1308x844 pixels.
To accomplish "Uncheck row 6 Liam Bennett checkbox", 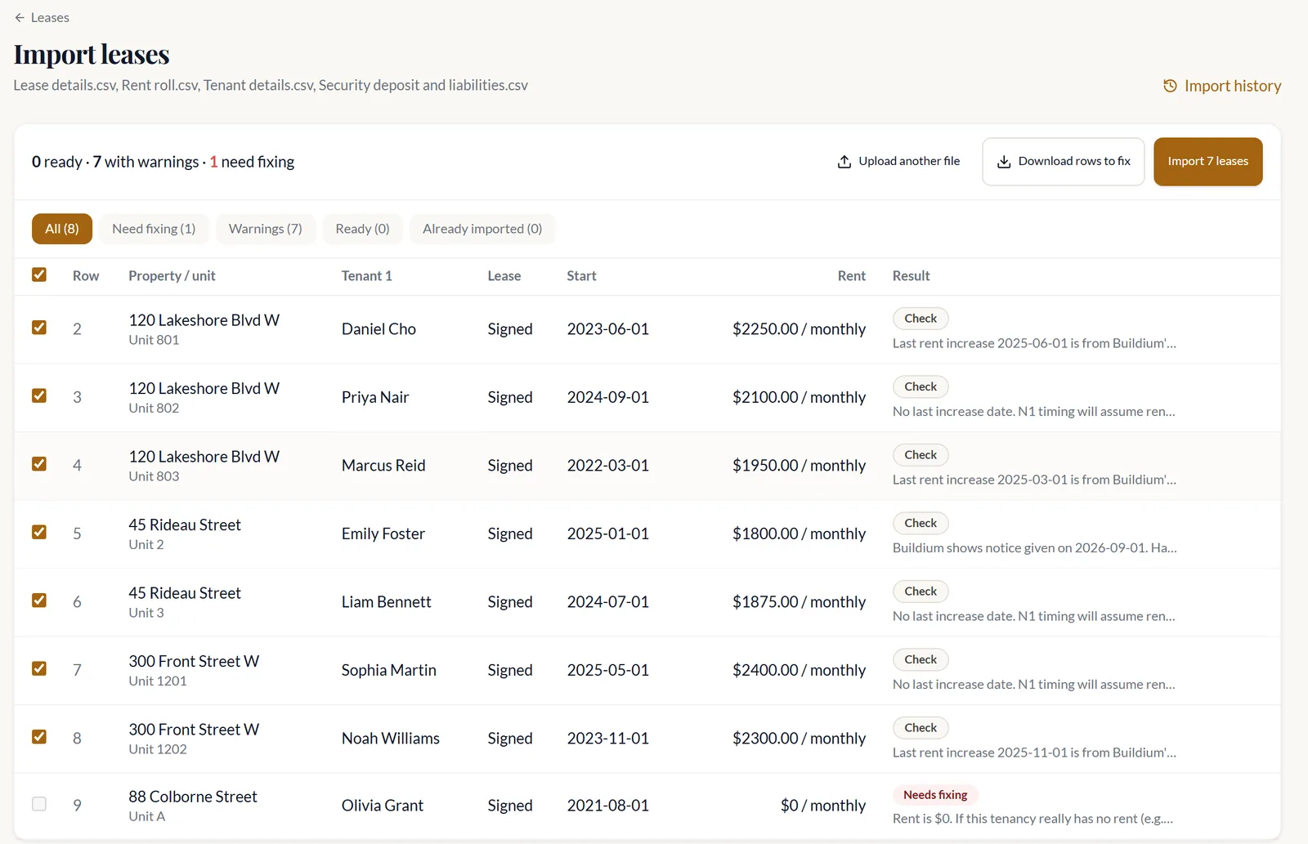I will (x=39, y=601).
